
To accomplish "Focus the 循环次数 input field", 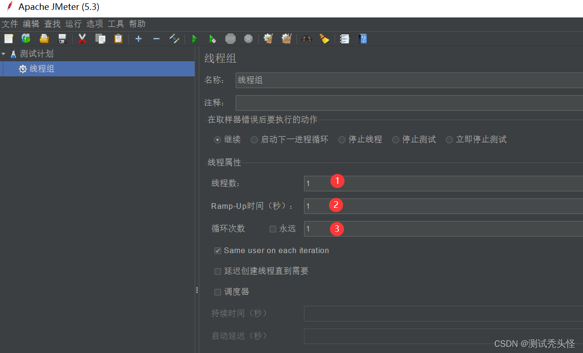I will point(443,229).
